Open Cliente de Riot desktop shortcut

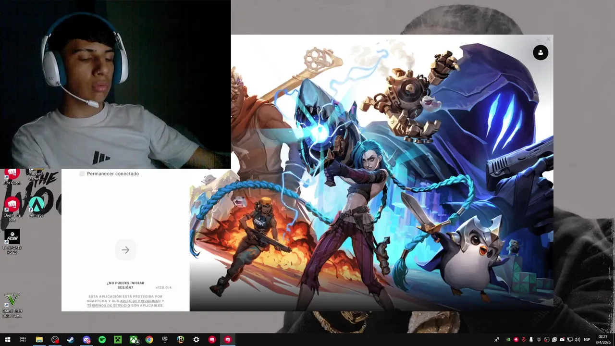(x=12, y=210)
